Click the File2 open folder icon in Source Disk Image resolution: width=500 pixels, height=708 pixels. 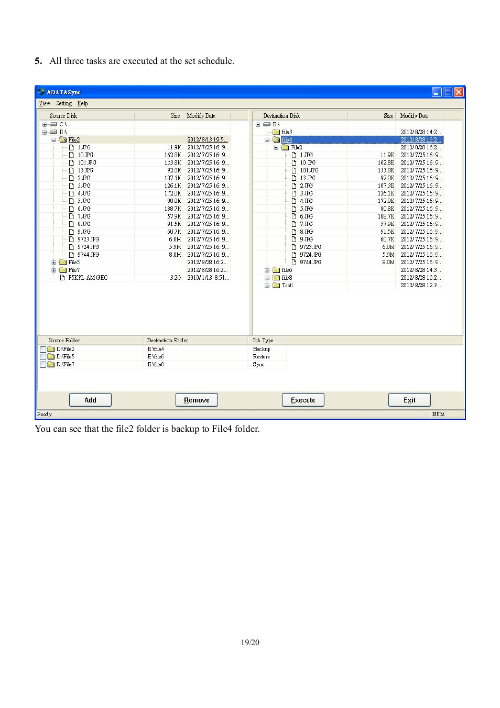click(63, 140)
